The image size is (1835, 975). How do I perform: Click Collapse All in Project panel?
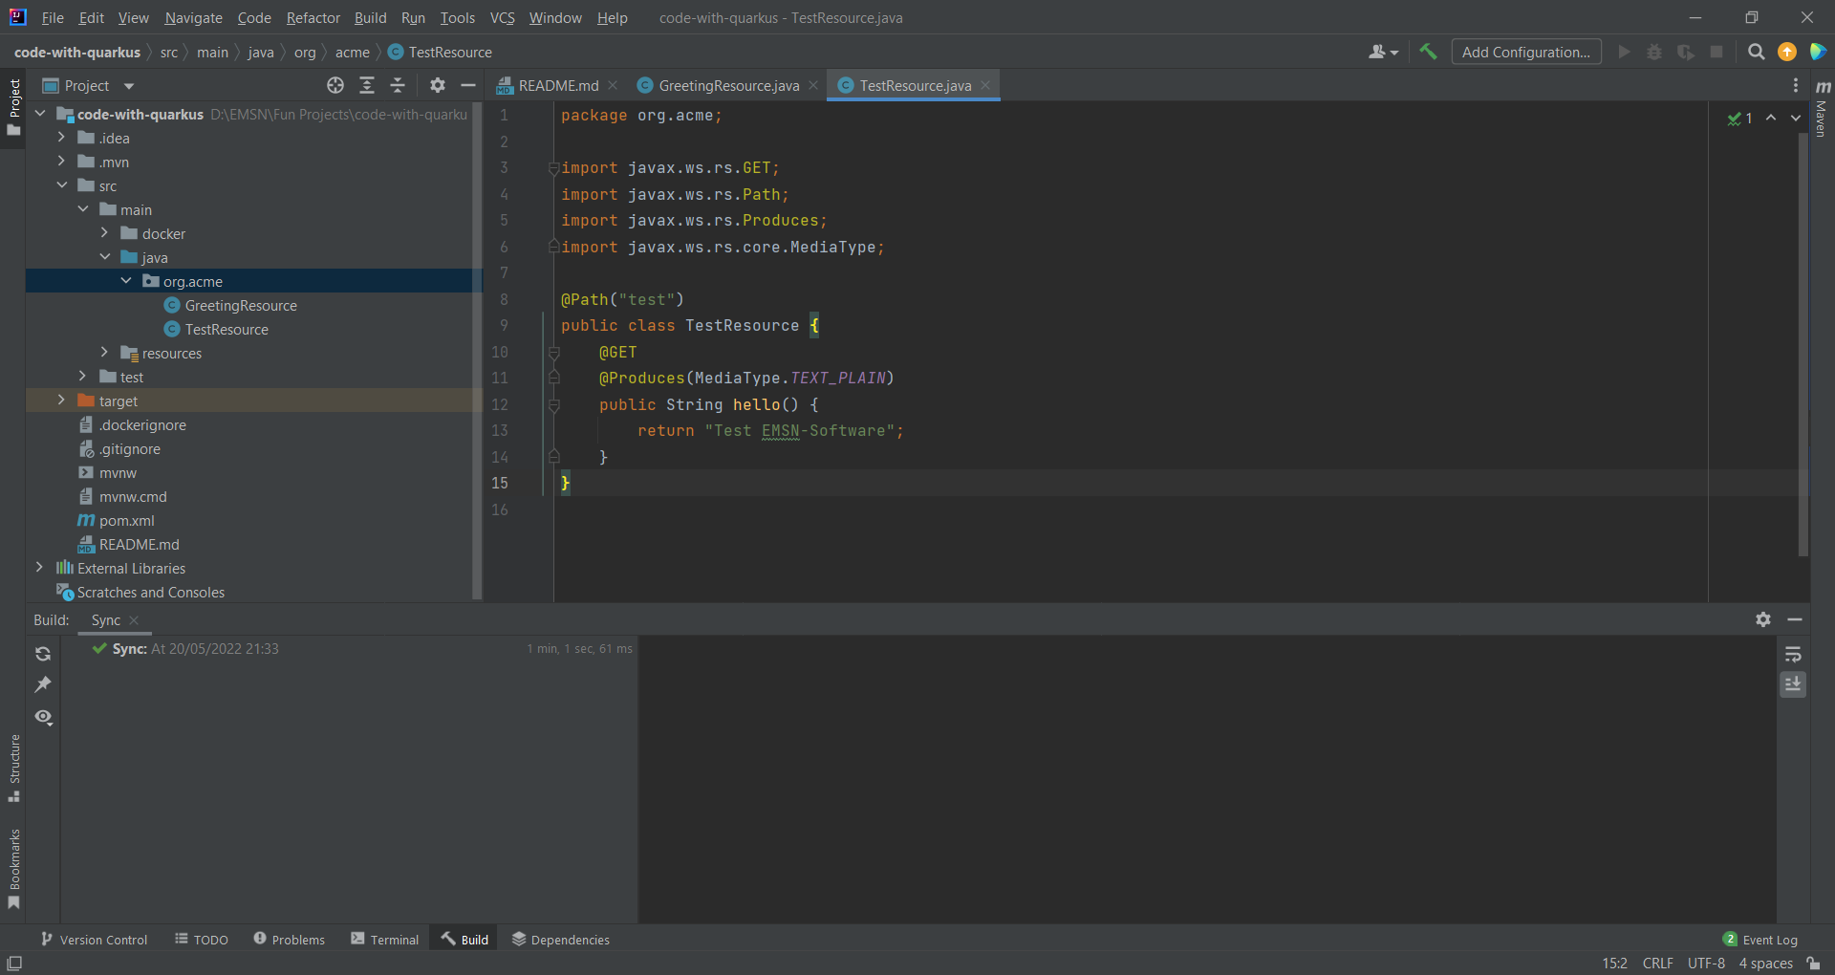(x=398, y=85)
